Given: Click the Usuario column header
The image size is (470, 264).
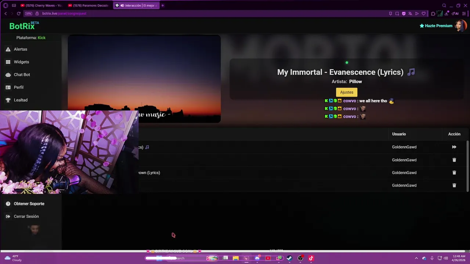Looking at the screenshot, I should click(x=399, y=134).
